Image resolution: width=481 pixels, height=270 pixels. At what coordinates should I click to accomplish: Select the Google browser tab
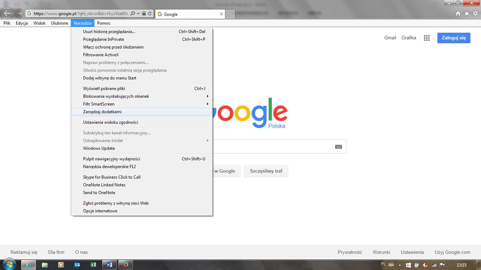click(x=190, y=14)
